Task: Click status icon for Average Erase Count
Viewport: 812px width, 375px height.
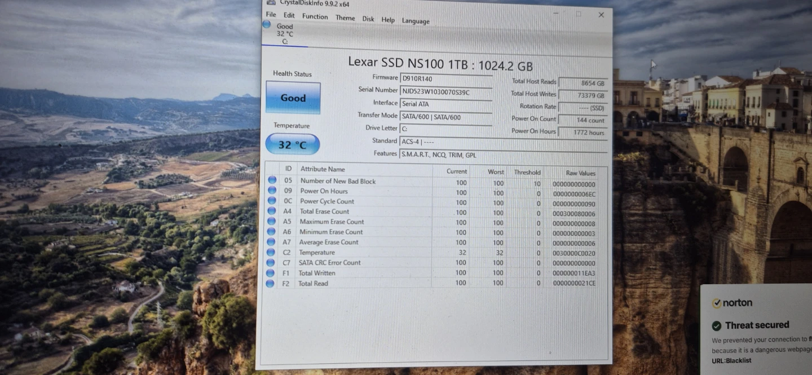Action: [271, 241]
